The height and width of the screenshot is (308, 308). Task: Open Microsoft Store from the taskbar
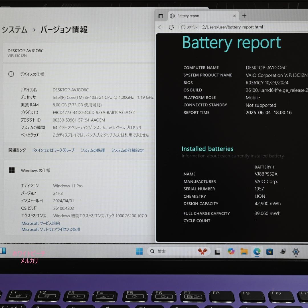point(269,252)
